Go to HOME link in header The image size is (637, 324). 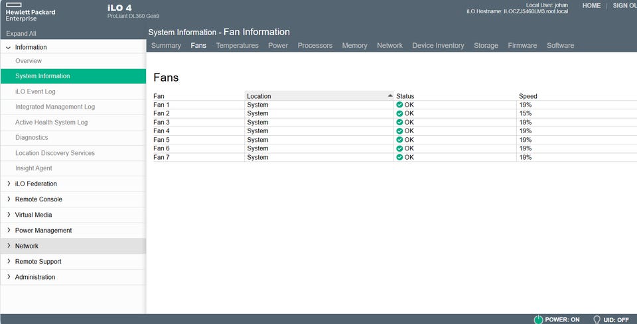pos(591,6)
